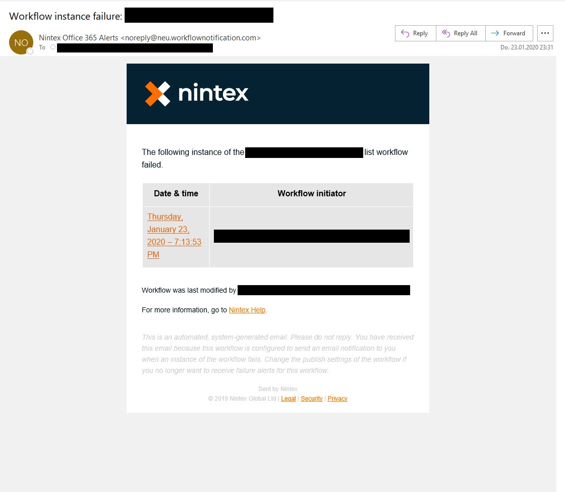Image resolution: width=565 pixels, height=492 pixels.
Task: Click the Date & time column header
Action: tap(176, 194)
